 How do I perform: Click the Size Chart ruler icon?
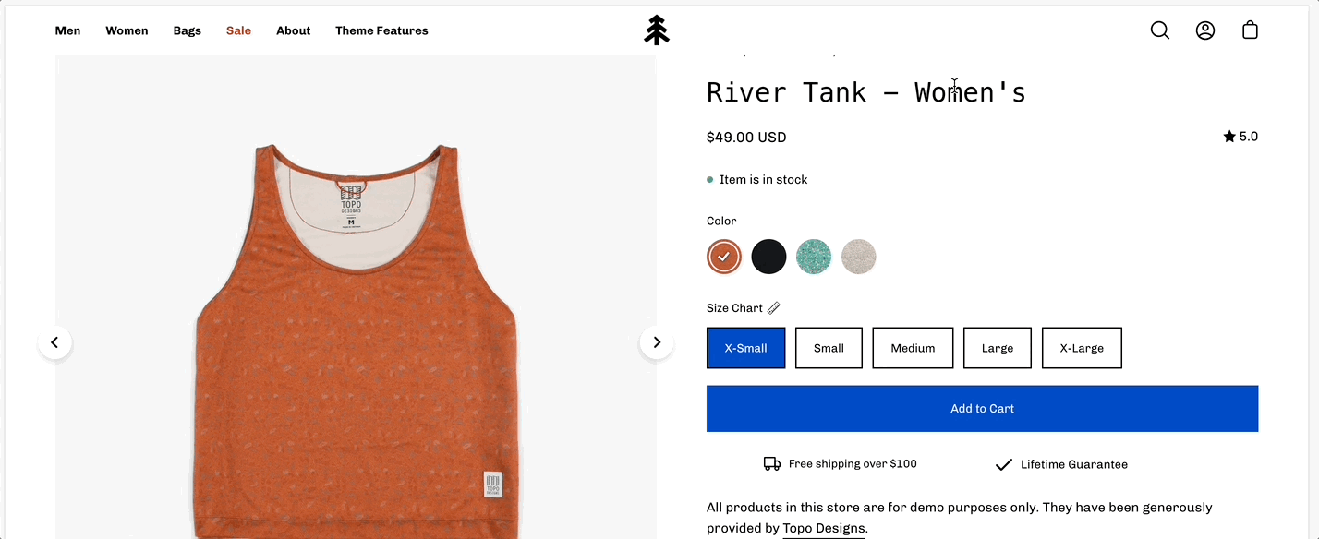click(774, 308)
